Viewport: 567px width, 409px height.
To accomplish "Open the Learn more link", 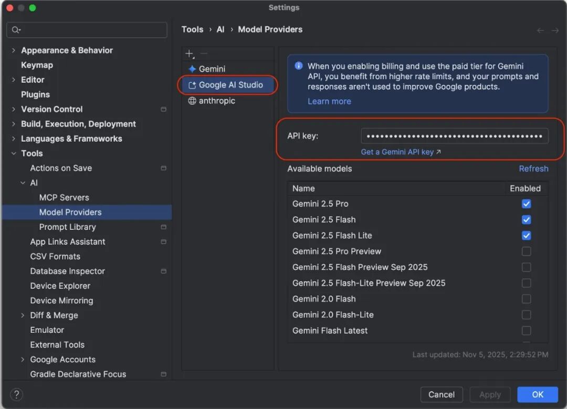I will pos(329,102).
